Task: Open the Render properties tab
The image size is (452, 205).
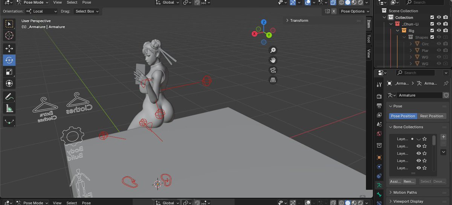Action: 379,96
